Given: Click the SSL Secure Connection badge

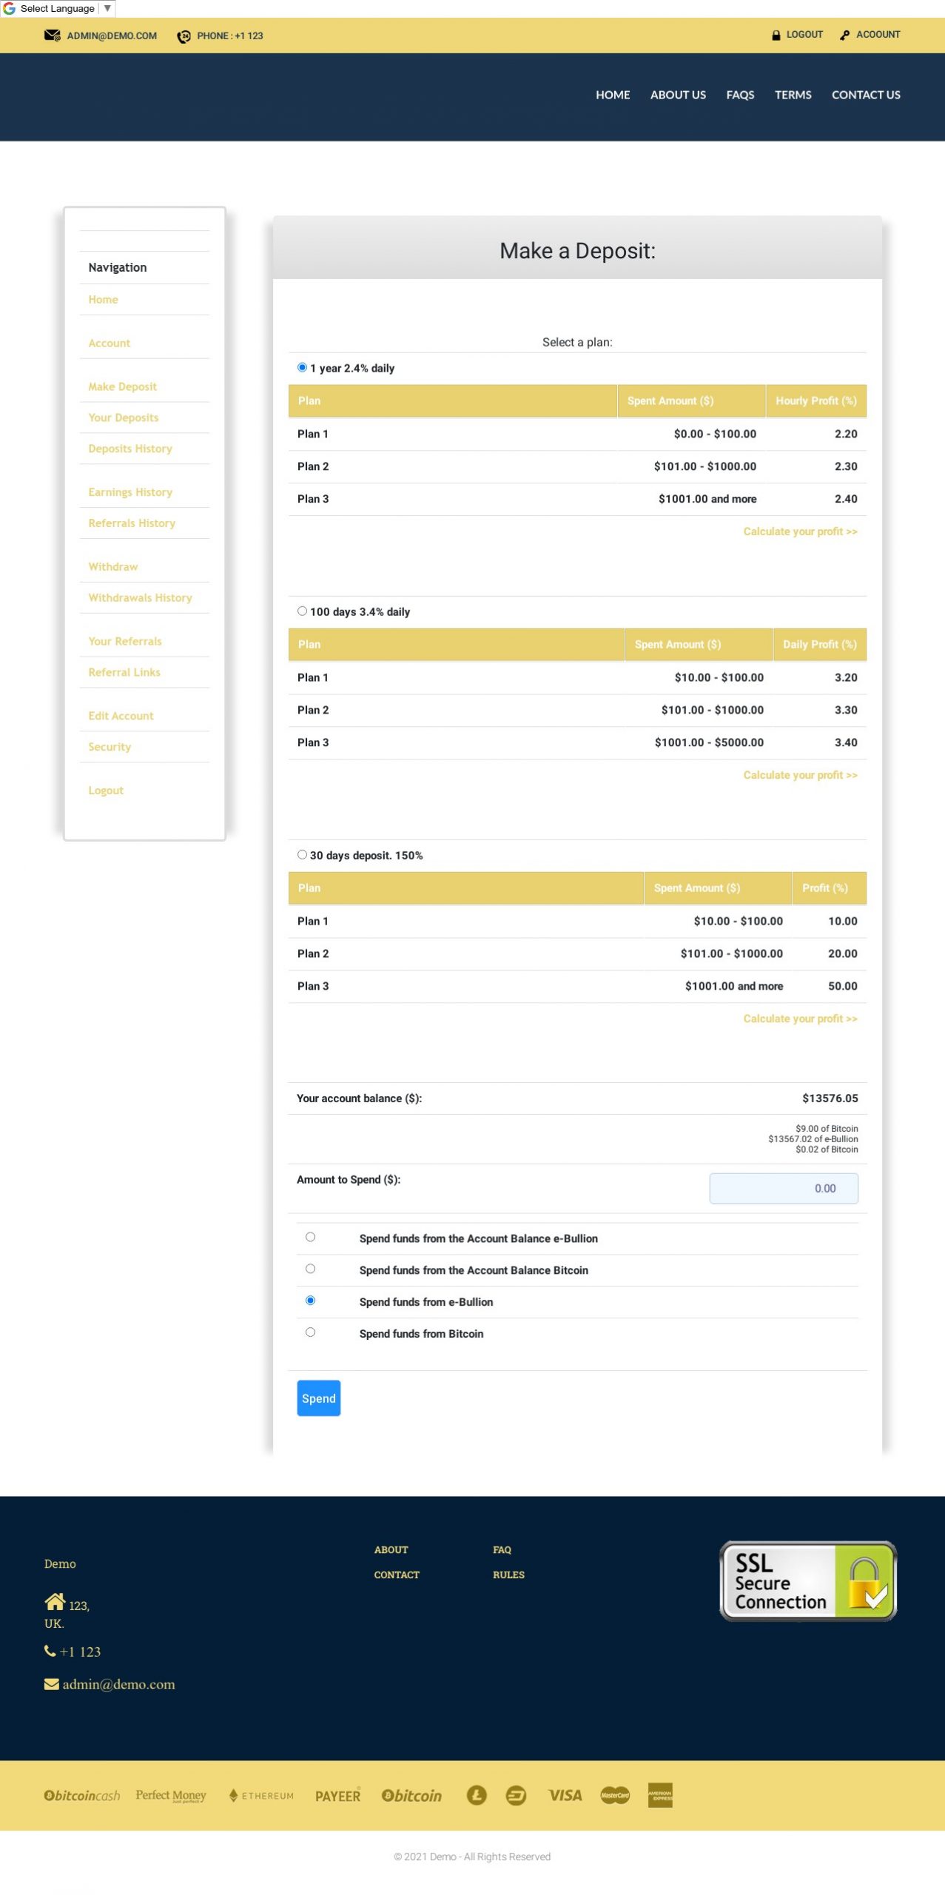Looking at the screenshot, I should [807, 1580].
